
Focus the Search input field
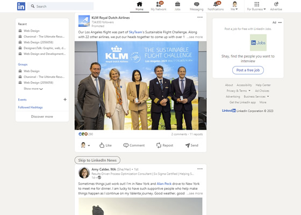pyautogui.click(x=60, y=6)
